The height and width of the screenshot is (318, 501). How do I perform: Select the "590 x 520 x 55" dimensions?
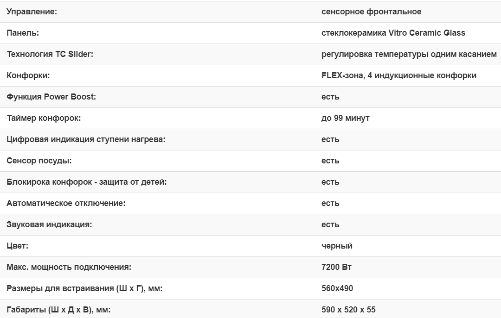348,310
